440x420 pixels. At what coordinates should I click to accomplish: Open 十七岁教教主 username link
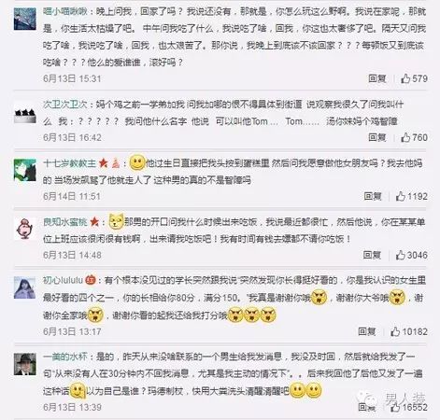(70, 162)
